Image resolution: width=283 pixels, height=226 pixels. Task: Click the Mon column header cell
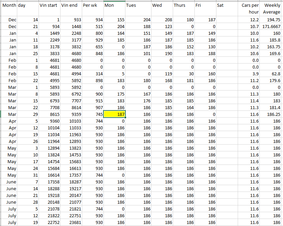pos(114,6)
